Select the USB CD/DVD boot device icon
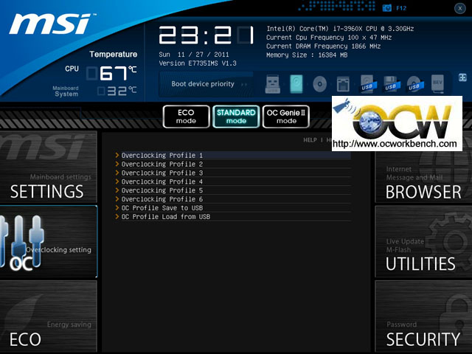The height and width of the screenshot is (354, 472). [414, 84]
